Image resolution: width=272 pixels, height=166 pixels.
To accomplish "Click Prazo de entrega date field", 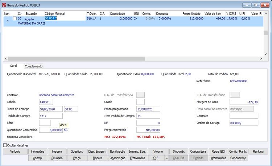I will [51, 109].
